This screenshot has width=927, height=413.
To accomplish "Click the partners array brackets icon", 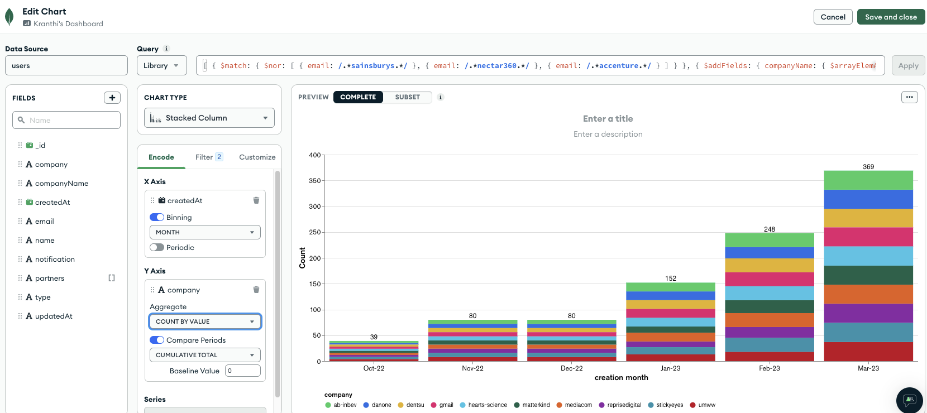I will [112, 278].
